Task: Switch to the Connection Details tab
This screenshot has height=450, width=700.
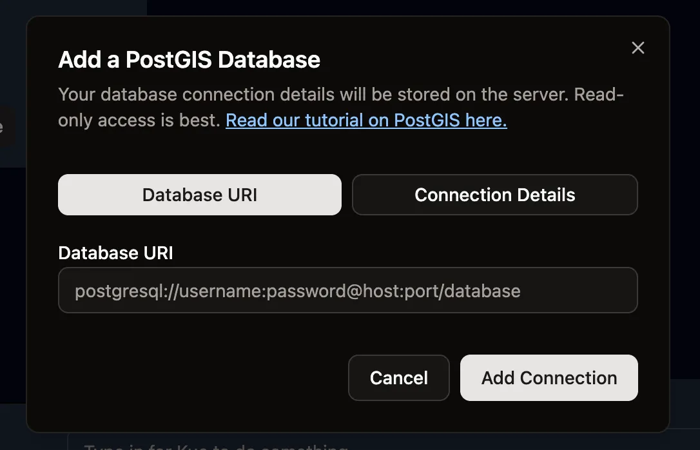Action: click(x=494, y=195)
